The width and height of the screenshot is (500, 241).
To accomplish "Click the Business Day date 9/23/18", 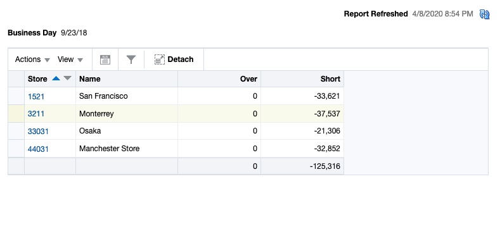I will (x=74, y=33).
